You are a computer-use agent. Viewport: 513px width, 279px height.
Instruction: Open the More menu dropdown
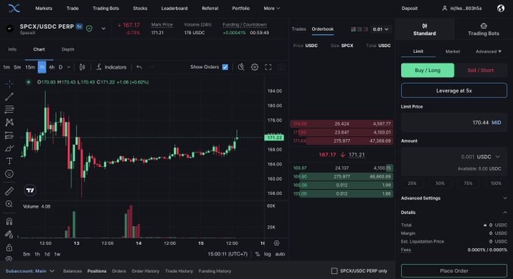(272, 8)
